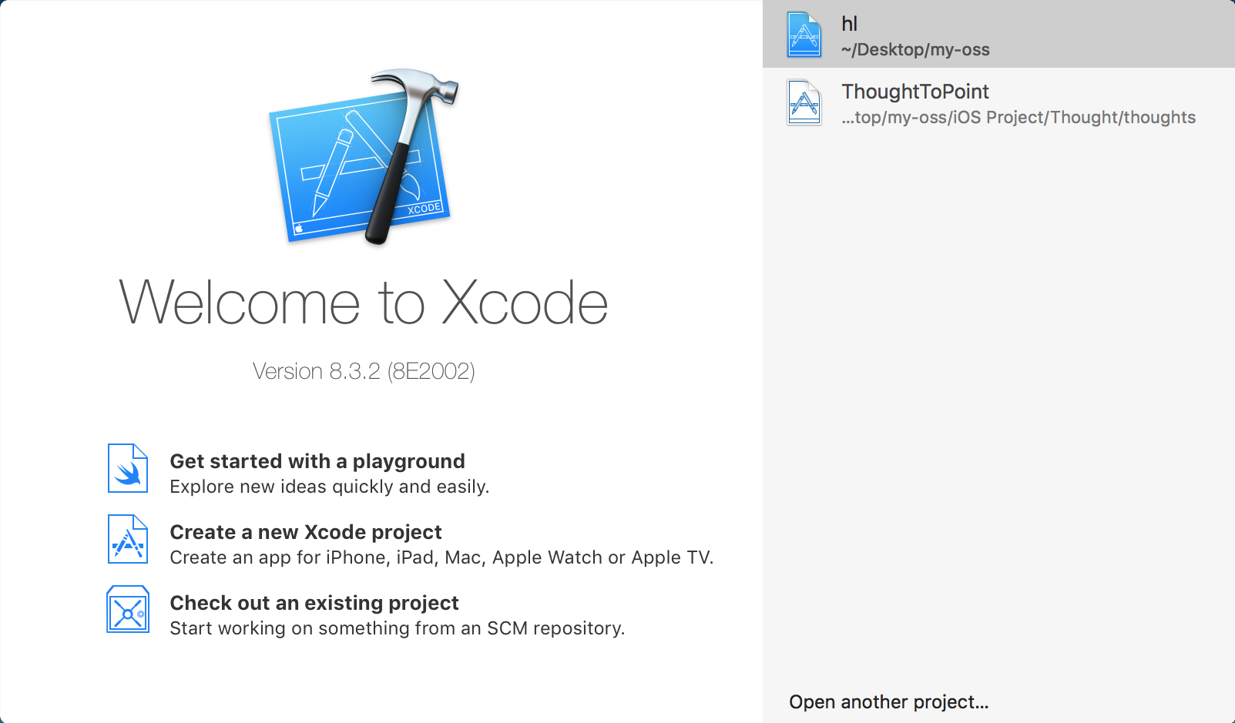
Task: Select the hl recent project
Action: [998, 34]
